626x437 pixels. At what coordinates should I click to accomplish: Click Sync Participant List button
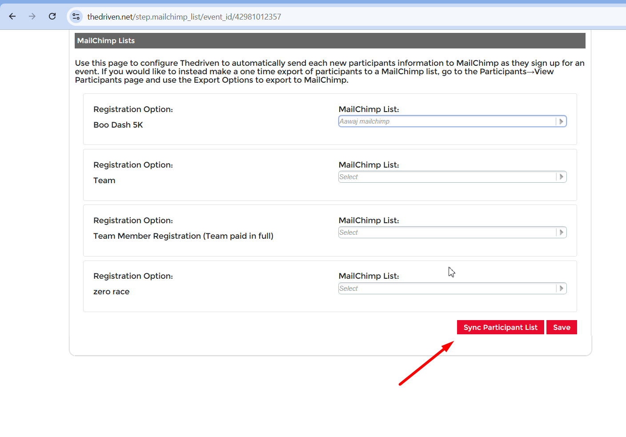pyautogui.click(x=500, y=327)
